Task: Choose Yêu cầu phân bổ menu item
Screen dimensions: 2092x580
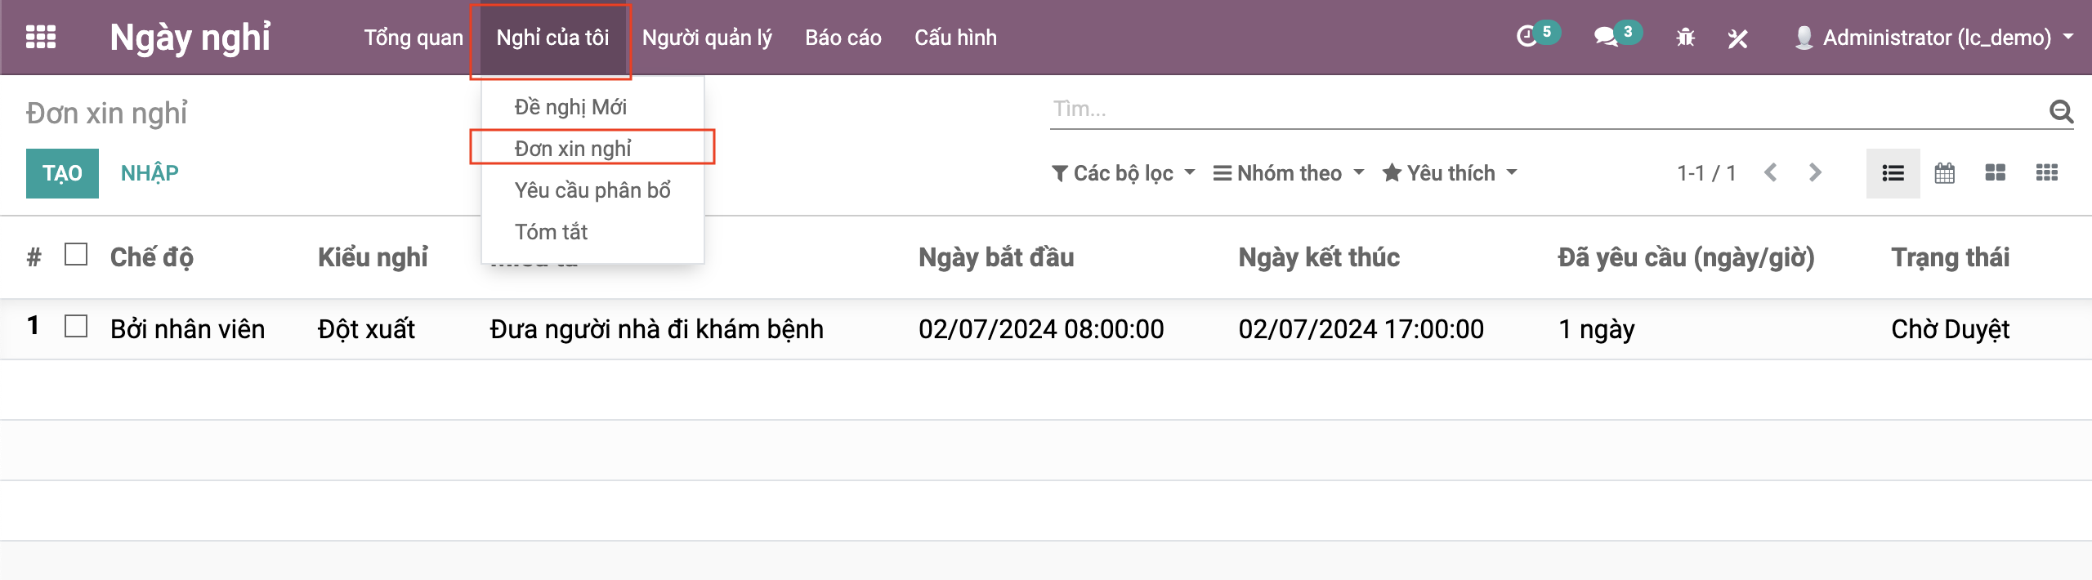Action: click(592, 190)
